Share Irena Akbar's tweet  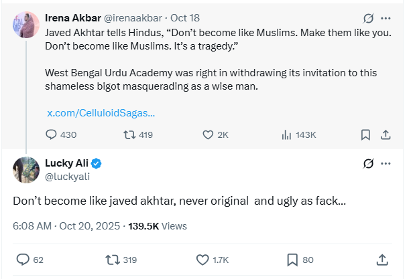tap(386, 134)
